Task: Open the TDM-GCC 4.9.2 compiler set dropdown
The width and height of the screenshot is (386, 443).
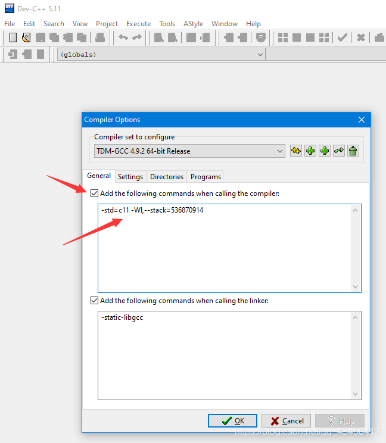Action: pos(189,151)
